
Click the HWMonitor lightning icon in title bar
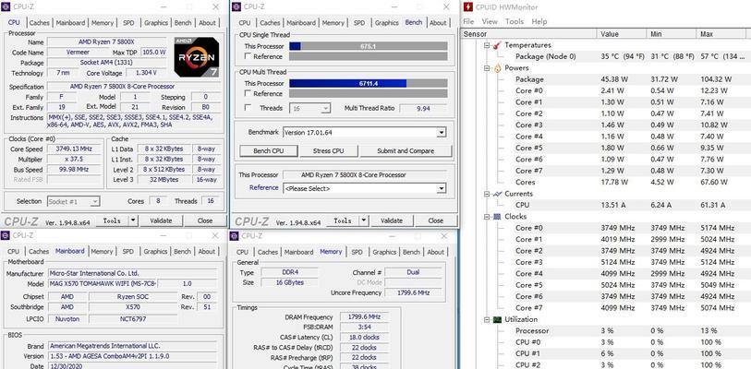coord(468,7)
